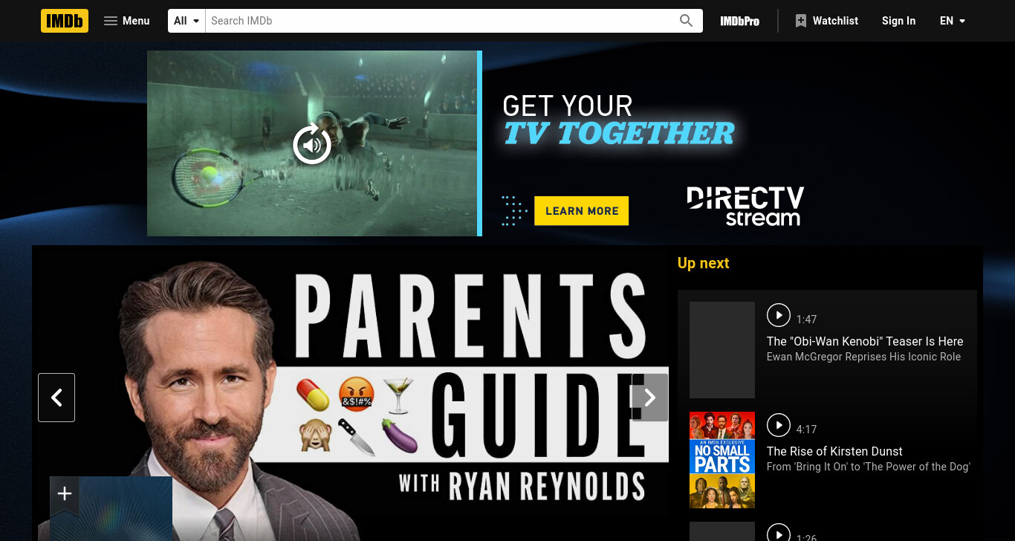Click the GET YOUR TV TOGETHER ad text
The width and height of the screenshot is (1015, 541).
(x=618, y=120)
